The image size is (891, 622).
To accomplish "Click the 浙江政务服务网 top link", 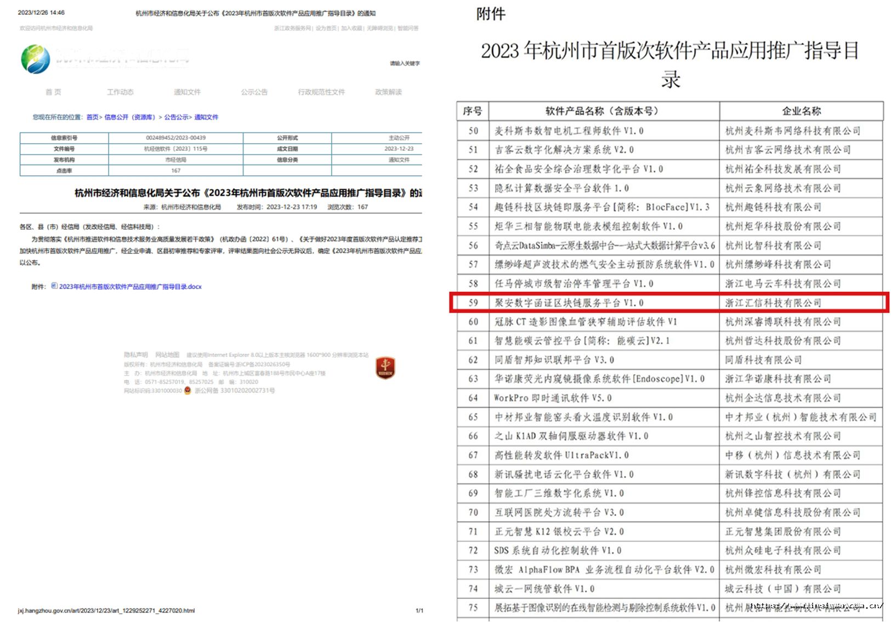I will coord(293,28).
